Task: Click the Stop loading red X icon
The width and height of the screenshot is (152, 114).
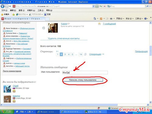Action: 105,6
